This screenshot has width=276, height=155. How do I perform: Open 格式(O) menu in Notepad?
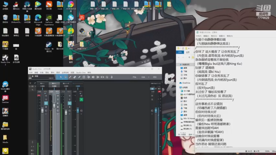click(x=214, y=36)
